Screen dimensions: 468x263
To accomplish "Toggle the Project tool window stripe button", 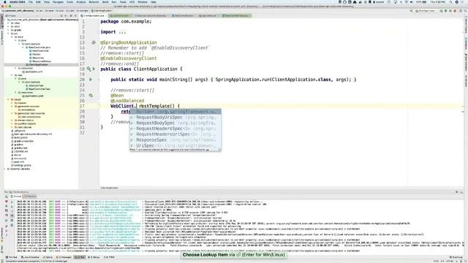I will 1,21.
